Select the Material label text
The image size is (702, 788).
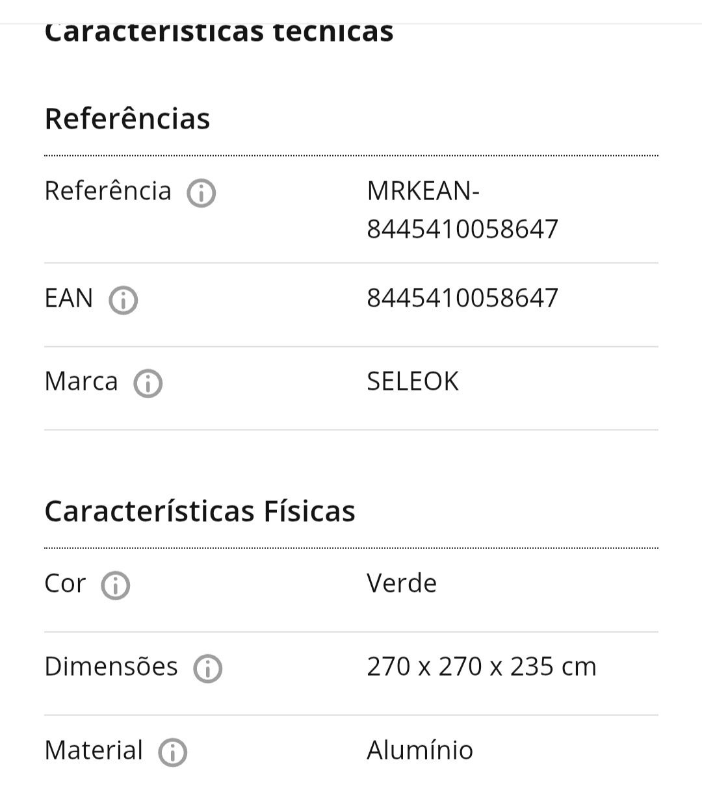pyautogui.click(x=94, y=750)
